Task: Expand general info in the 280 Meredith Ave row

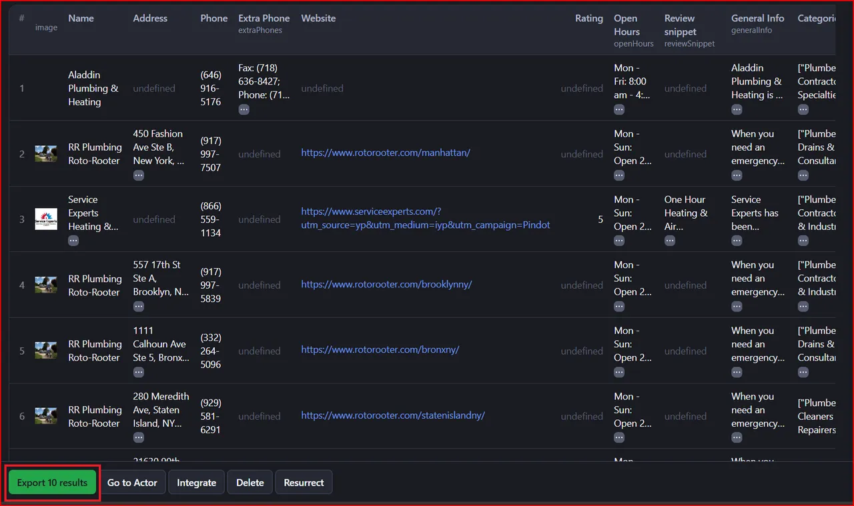Action: coord(737,438)
